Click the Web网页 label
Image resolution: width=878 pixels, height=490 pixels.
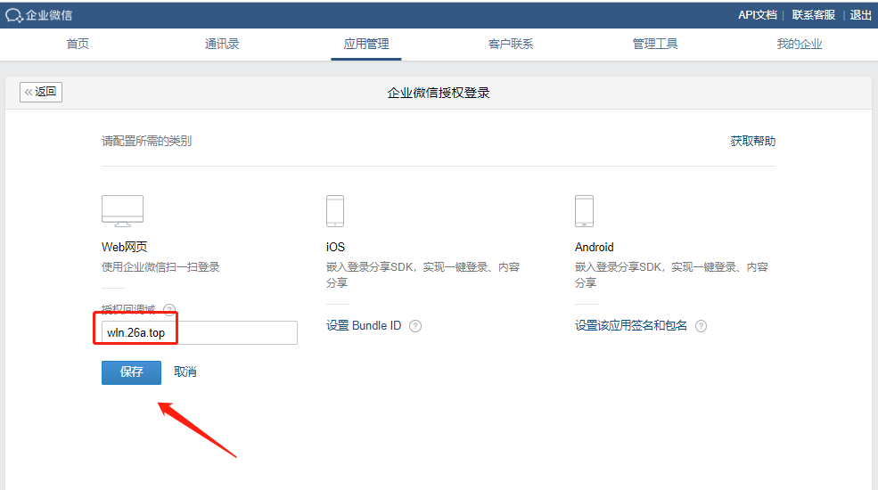124,247
